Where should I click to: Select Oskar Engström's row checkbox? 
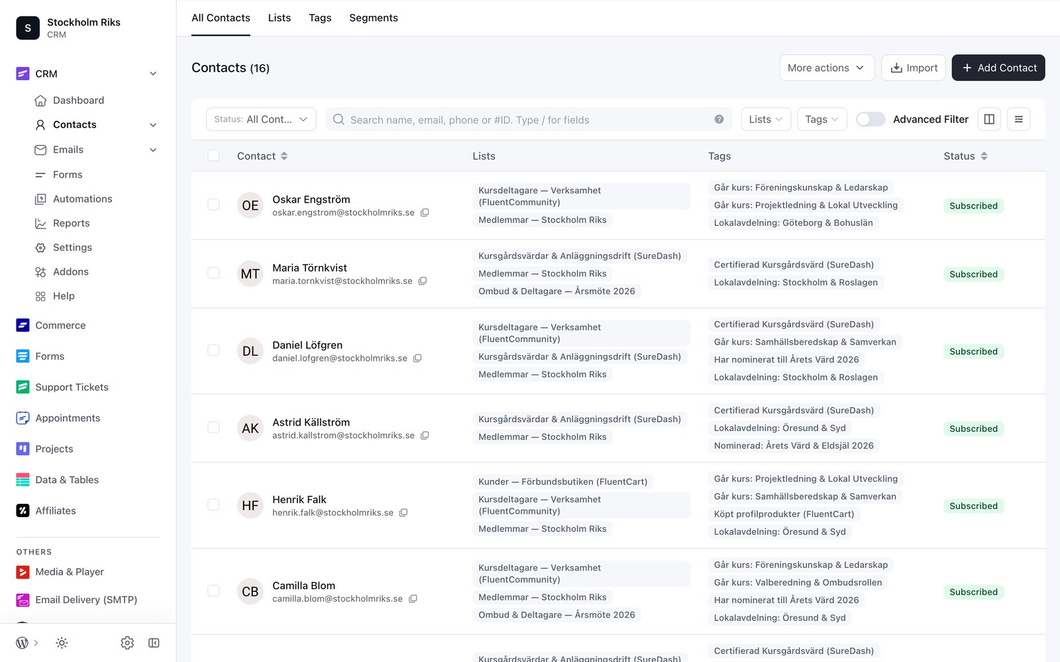click(213, 205)
